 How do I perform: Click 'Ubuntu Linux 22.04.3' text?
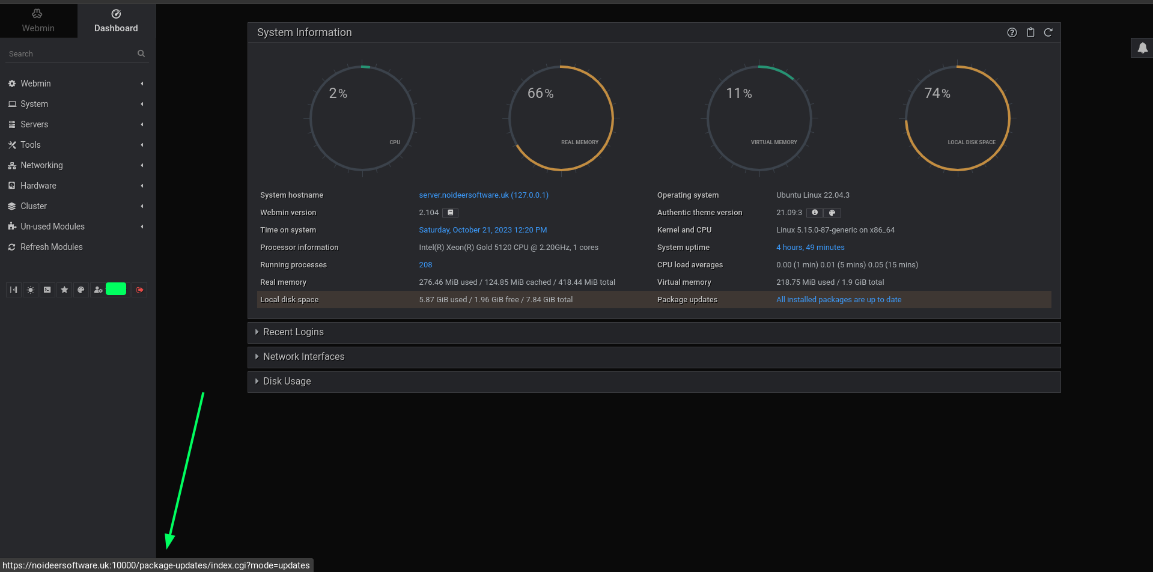(x=813, y=195)
